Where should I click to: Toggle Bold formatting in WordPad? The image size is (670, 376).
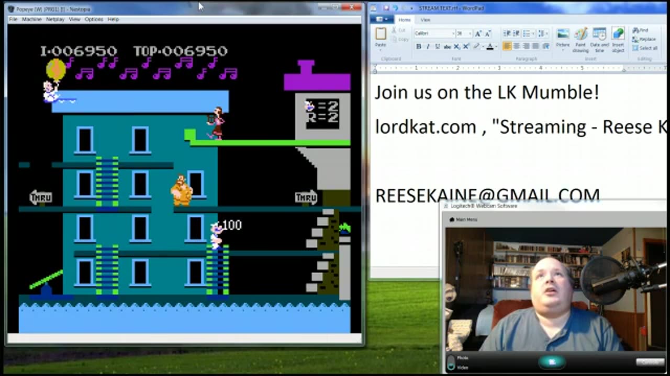pos(419,46)
